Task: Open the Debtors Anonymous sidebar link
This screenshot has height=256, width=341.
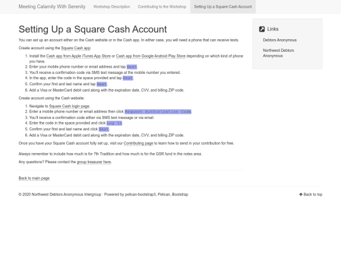Action: [280, 40]
